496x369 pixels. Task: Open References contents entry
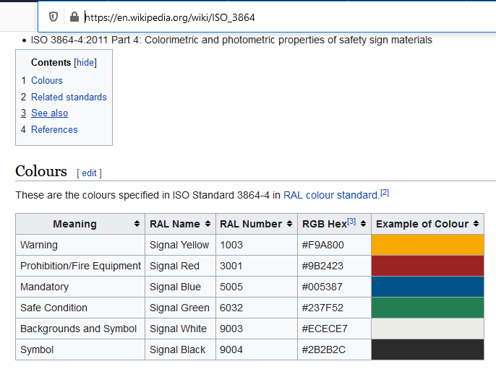pyautogui.click(x=54, y=129)
